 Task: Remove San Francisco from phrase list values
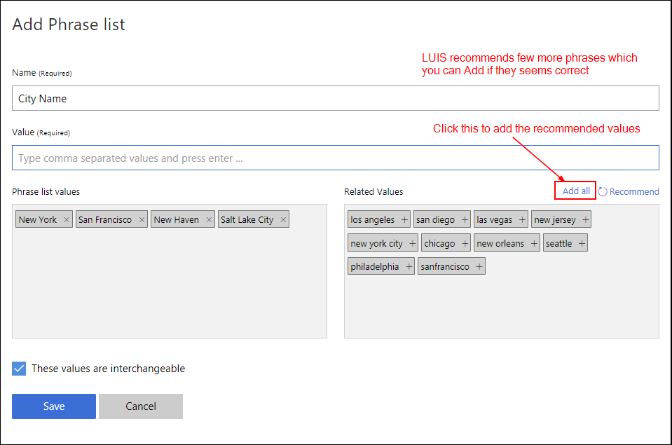[x=142, y=220]
